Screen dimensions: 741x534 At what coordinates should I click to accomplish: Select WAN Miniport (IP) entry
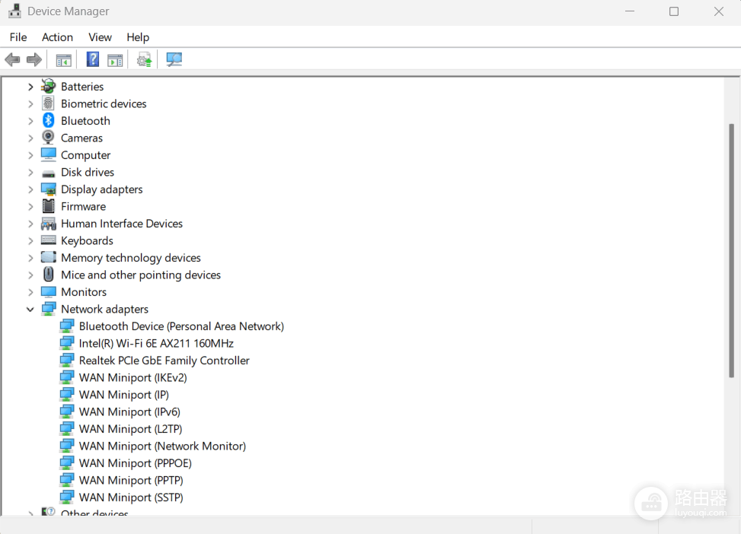(x=124, y=395)
